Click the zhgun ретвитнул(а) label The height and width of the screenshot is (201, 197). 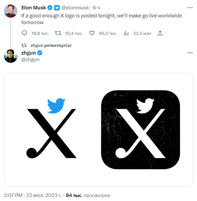(51, 45)
